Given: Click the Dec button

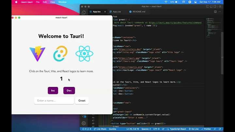Looking at the screenshot, I should pos(69,91).
